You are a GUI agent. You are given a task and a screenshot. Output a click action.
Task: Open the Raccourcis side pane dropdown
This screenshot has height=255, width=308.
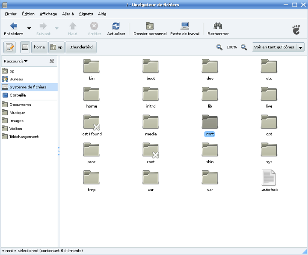point(16,61)
